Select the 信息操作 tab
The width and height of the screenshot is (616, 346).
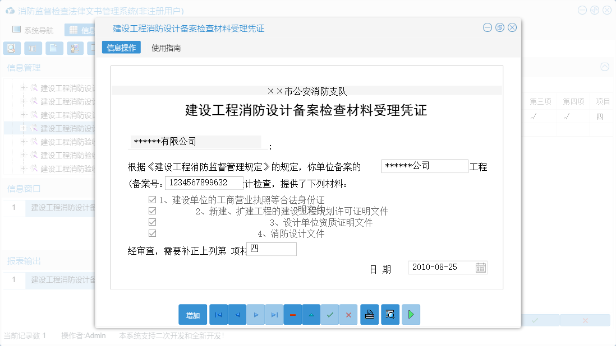[x=121, y=48]
